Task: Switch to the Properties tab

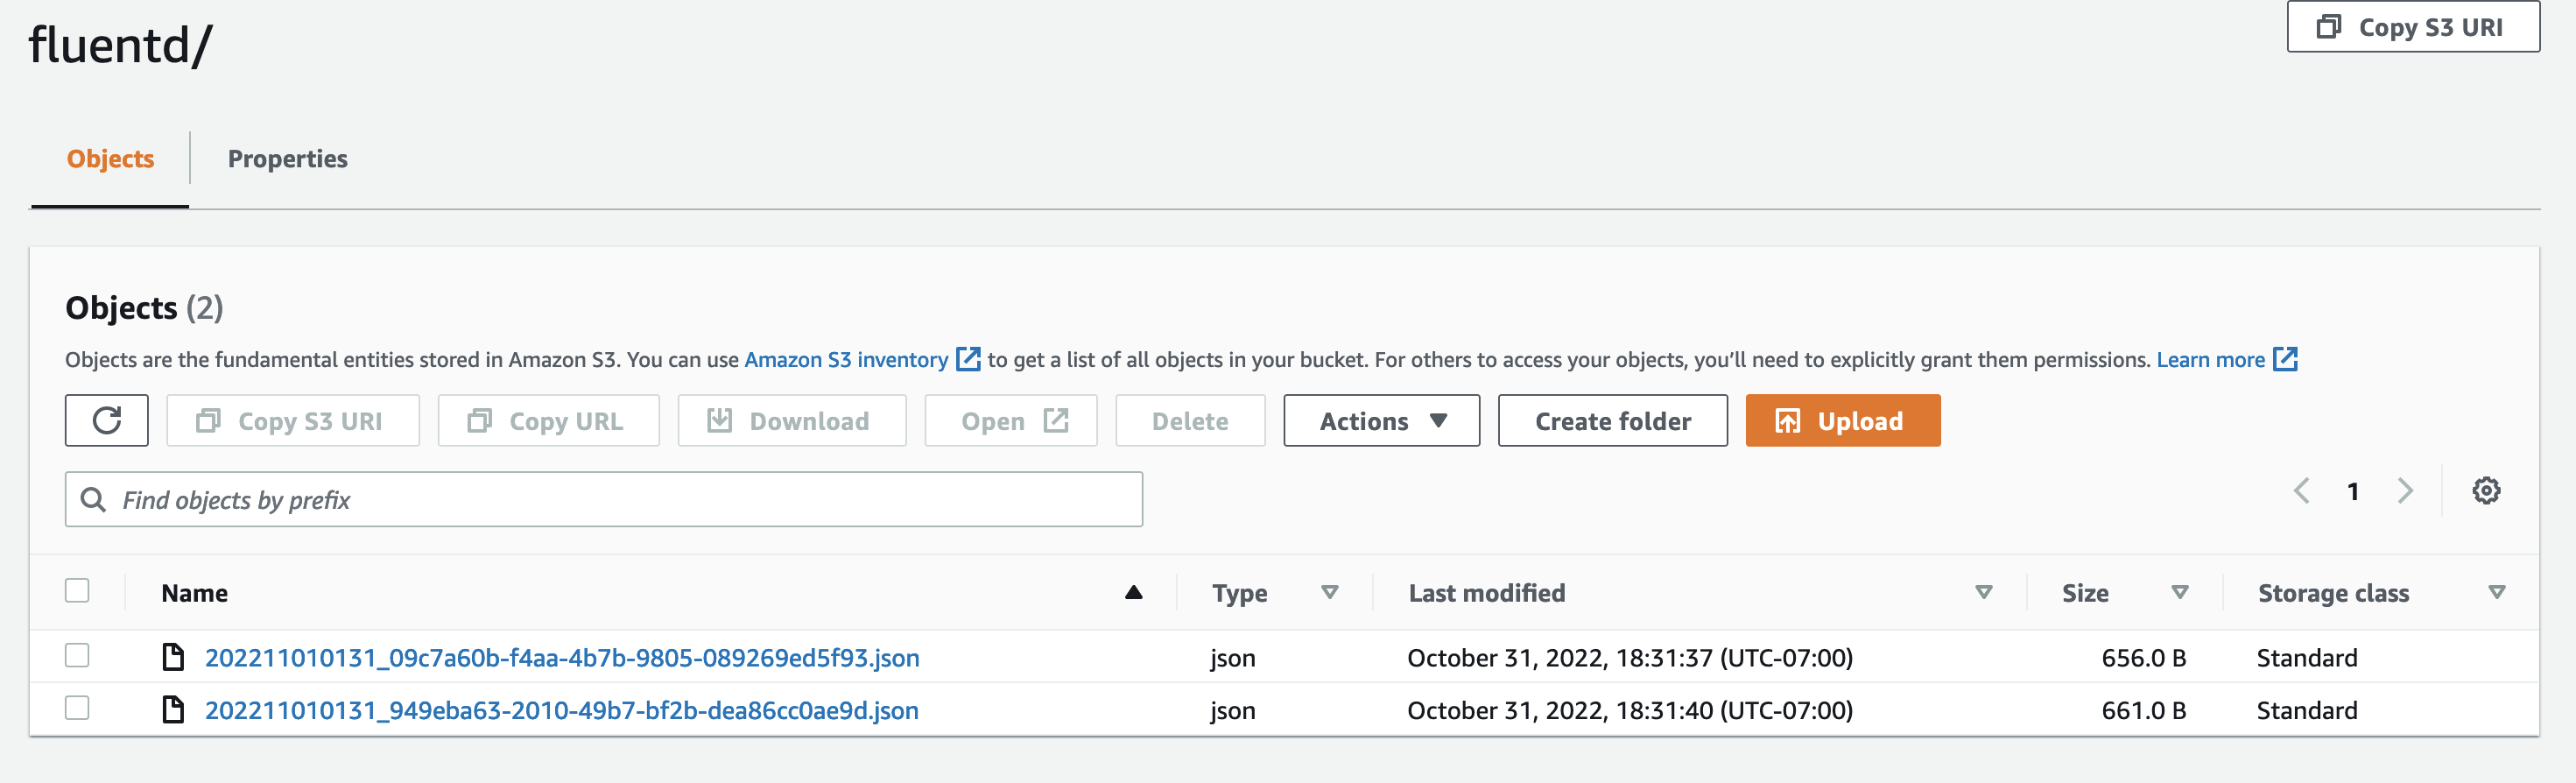Action: 287,159
